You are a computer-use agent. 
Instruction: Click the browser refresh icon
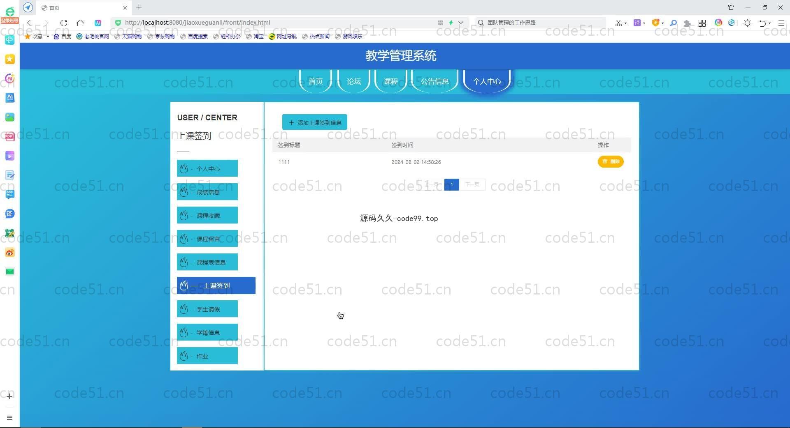pos(63,23)
